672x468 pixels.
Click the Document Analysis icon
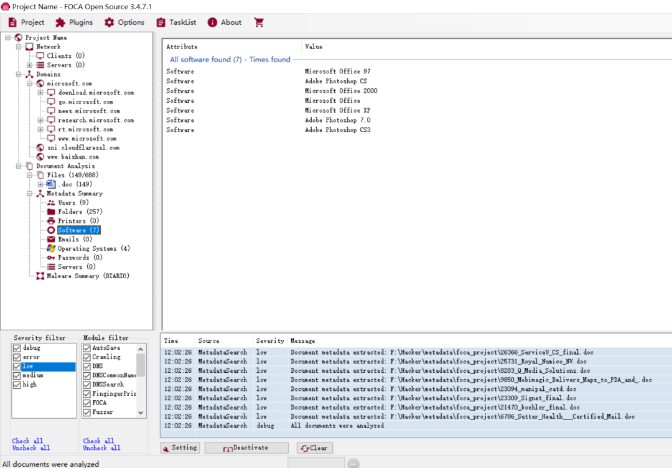click(30, 166)
